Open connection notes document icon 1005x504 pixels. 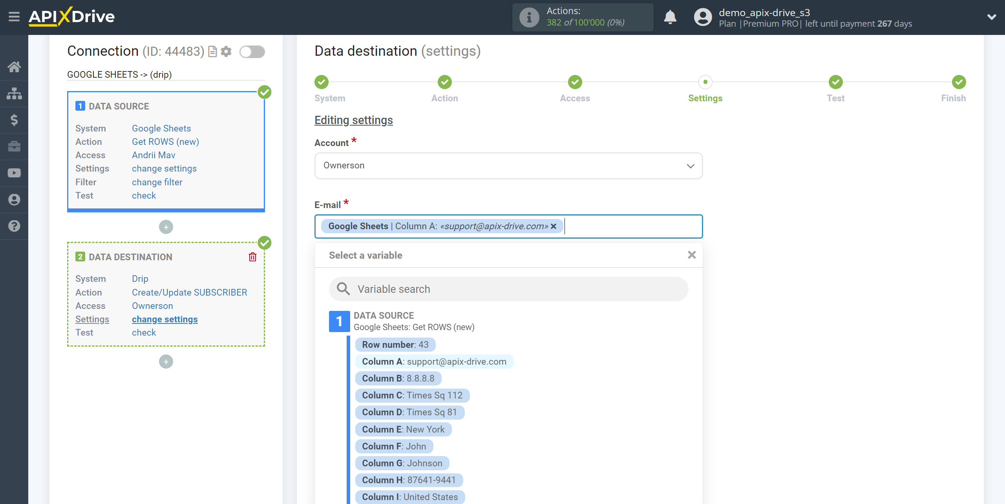(x=212, y=51)
